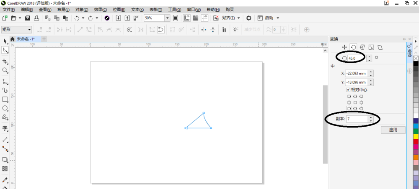Select center anchor point in origin grid

pos(355,102)
